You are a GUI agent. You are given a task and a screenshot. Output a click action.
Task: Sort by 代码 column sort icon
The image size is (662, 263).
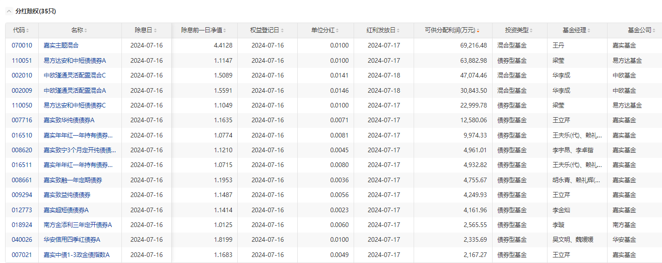(28, 30)
